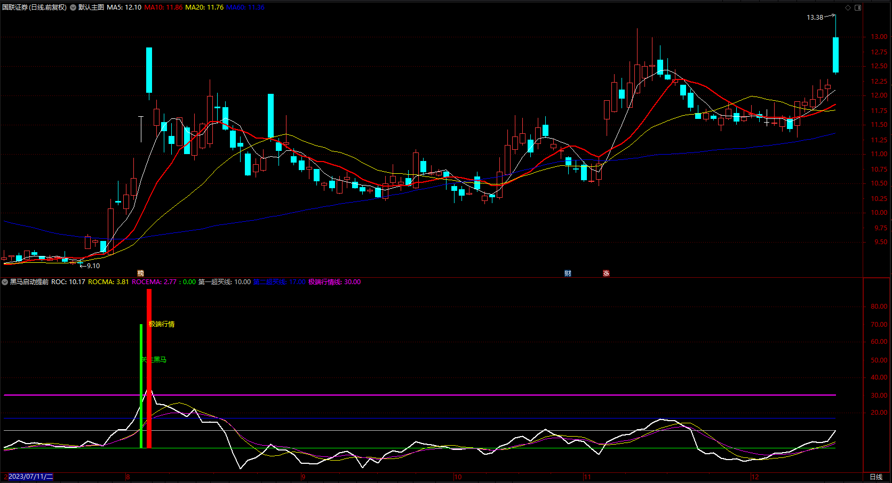Click the MA20: 11.76 moving average label
This screenshot has width=892, height=483.
pos(204,7)
